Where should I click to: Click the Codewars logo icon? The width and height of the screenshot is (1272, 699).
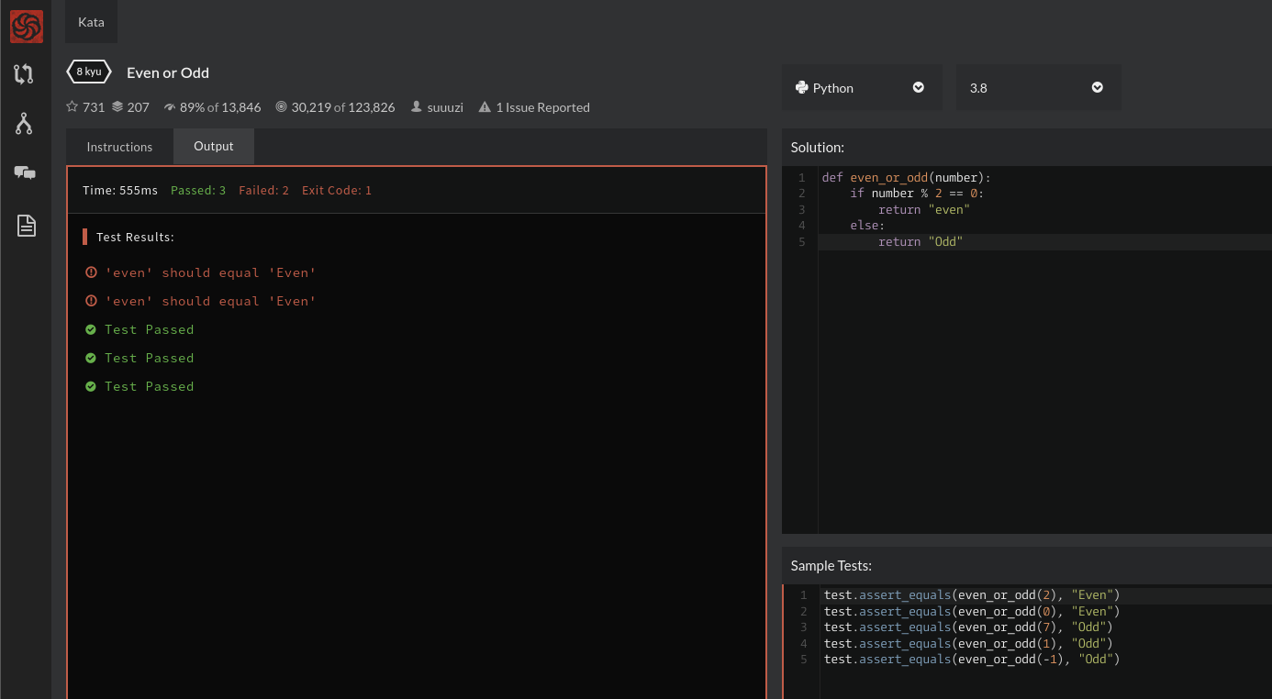click(27, 26)
